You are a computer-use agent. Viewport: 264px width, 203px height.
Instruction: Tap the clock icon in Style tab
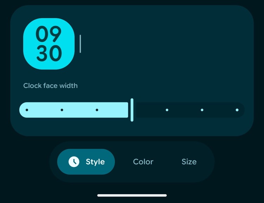74,162
